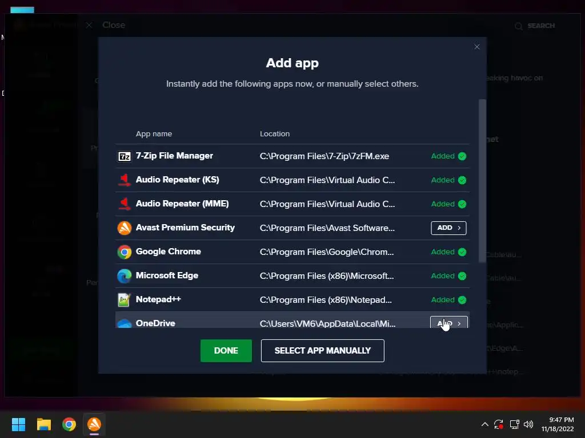Click the OneDrive cloud icon in the list
Image resolution: width=585 pixels, height=438 pixels.
[124, 323]
